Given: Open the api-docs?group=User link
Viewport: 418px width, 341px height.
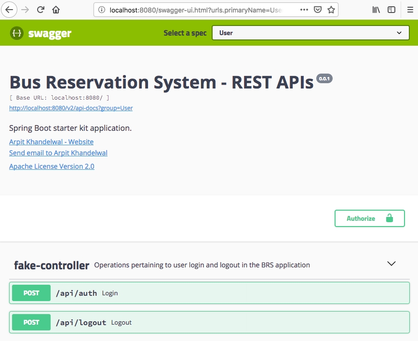Looking at the screenshot, I should [x=71, y=108].
